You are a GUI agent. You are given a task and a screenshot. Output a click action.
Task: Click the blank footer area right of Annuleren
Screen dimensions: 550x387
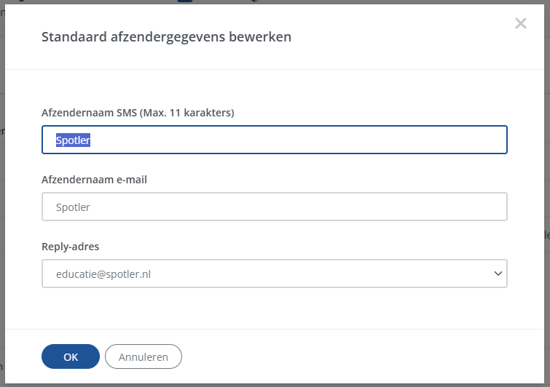350,356
